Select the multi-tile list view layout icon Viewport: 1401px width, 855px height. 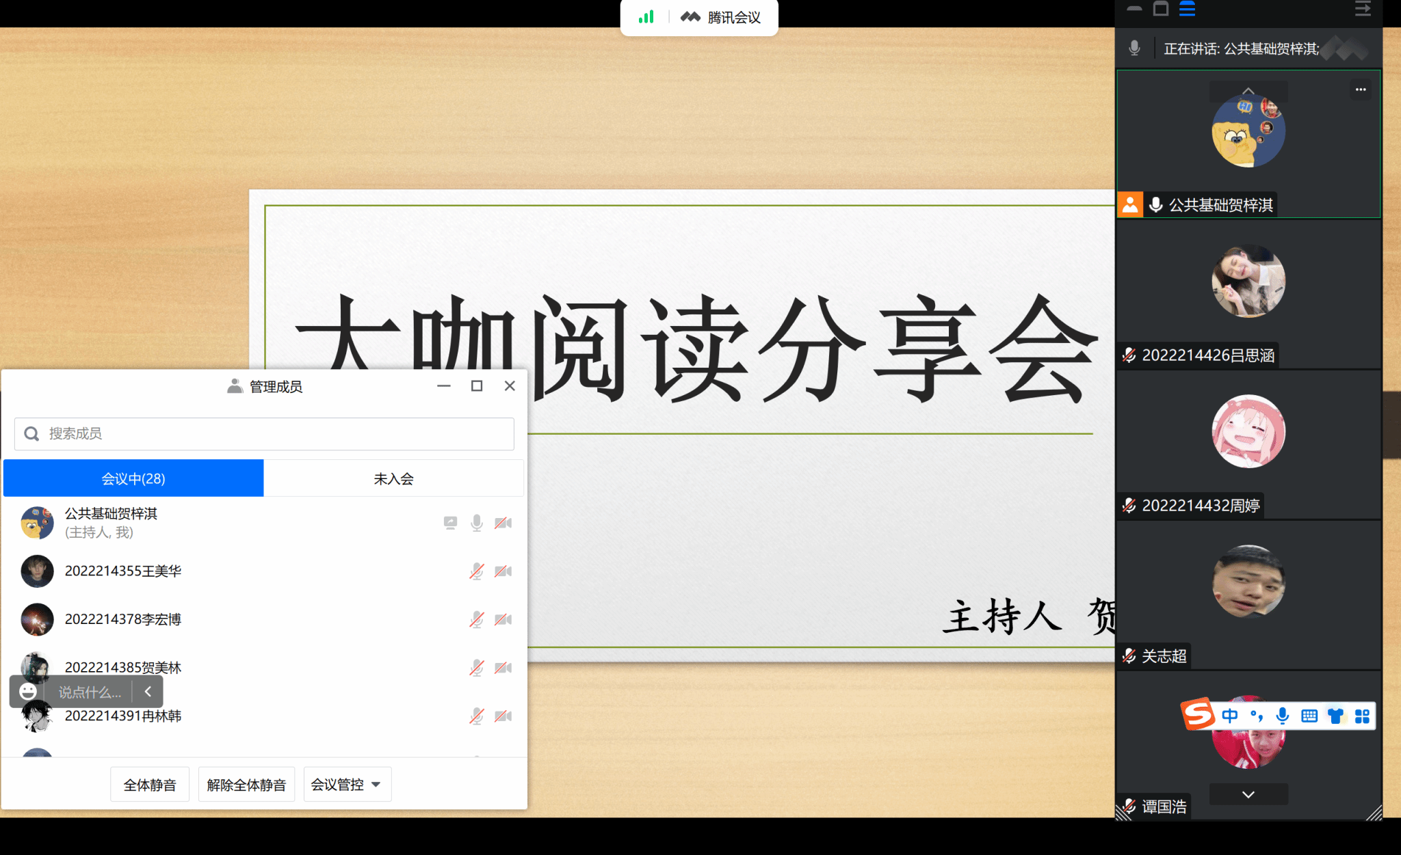click(1188, 9)
